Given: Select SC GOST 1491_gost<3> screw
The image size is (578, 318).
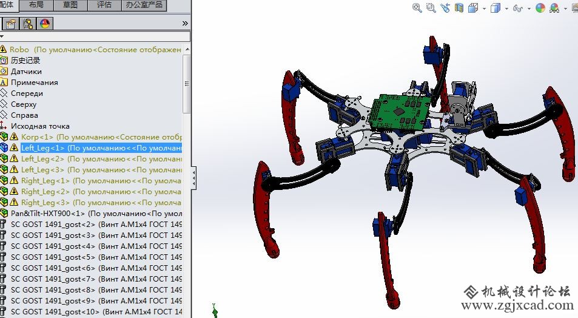Looking at the screenshot, I should pos(96,235).
